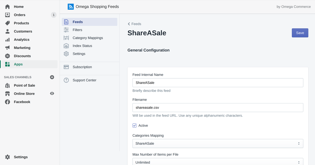The height and width of the screenshot is (165, 315).
Task: Click the Orders inbox icon
Action: click(x=7, y=15)
